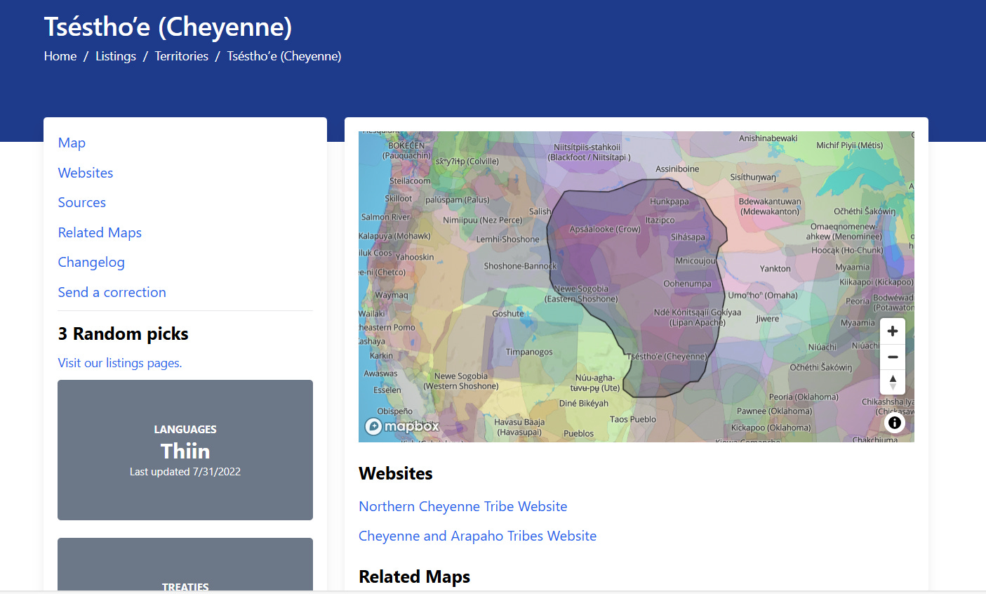Open the Treaties random pick card
This screenshot has width=986, height=594.
click(185, 565)
